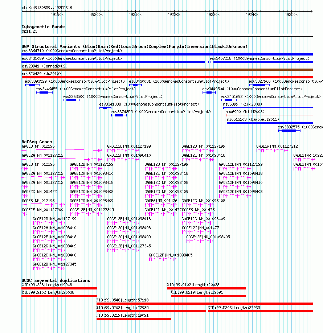The height and width of the screenshot is (333, 323).
Task: Select the blue glyph under esv3341038
Action: [105, 108]
